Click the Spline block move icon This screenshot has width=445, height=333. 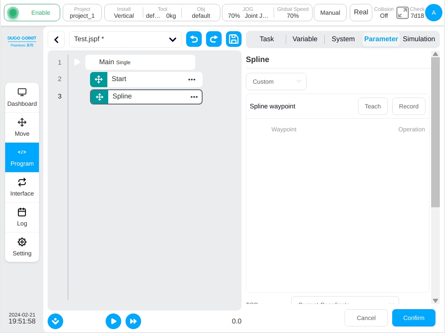pos(100,97)
